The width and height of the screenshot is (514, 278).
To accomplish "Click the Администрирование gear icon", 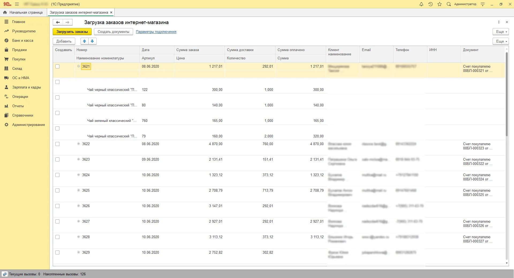I will pyautogui.click(x=6, y=125).
